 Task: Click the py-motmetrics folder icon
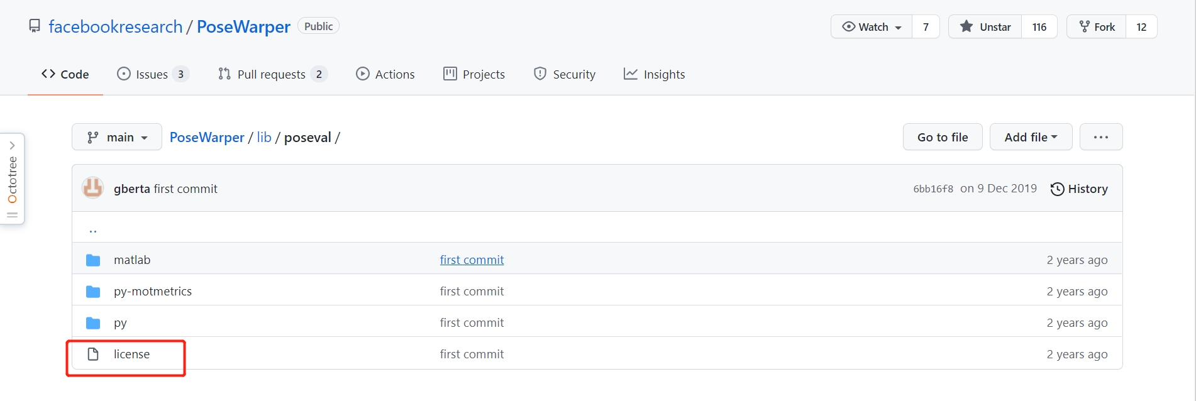[93, 292]
